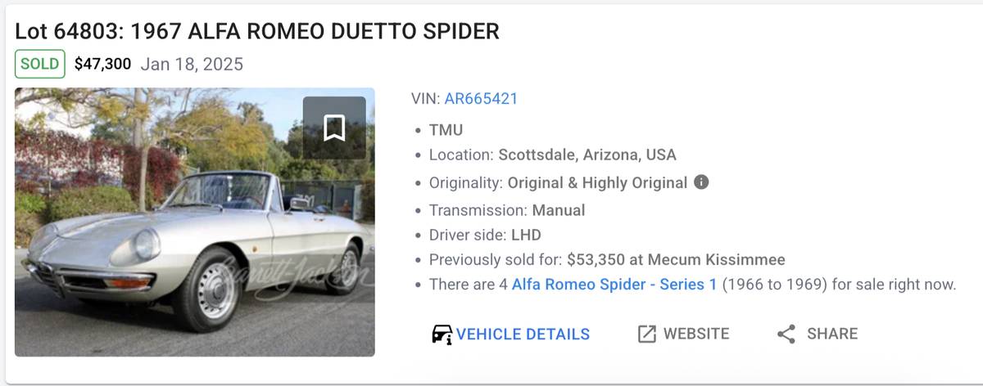Click the info icon beside Originality
The image size is (983, 386).
[x=701, y=182]
